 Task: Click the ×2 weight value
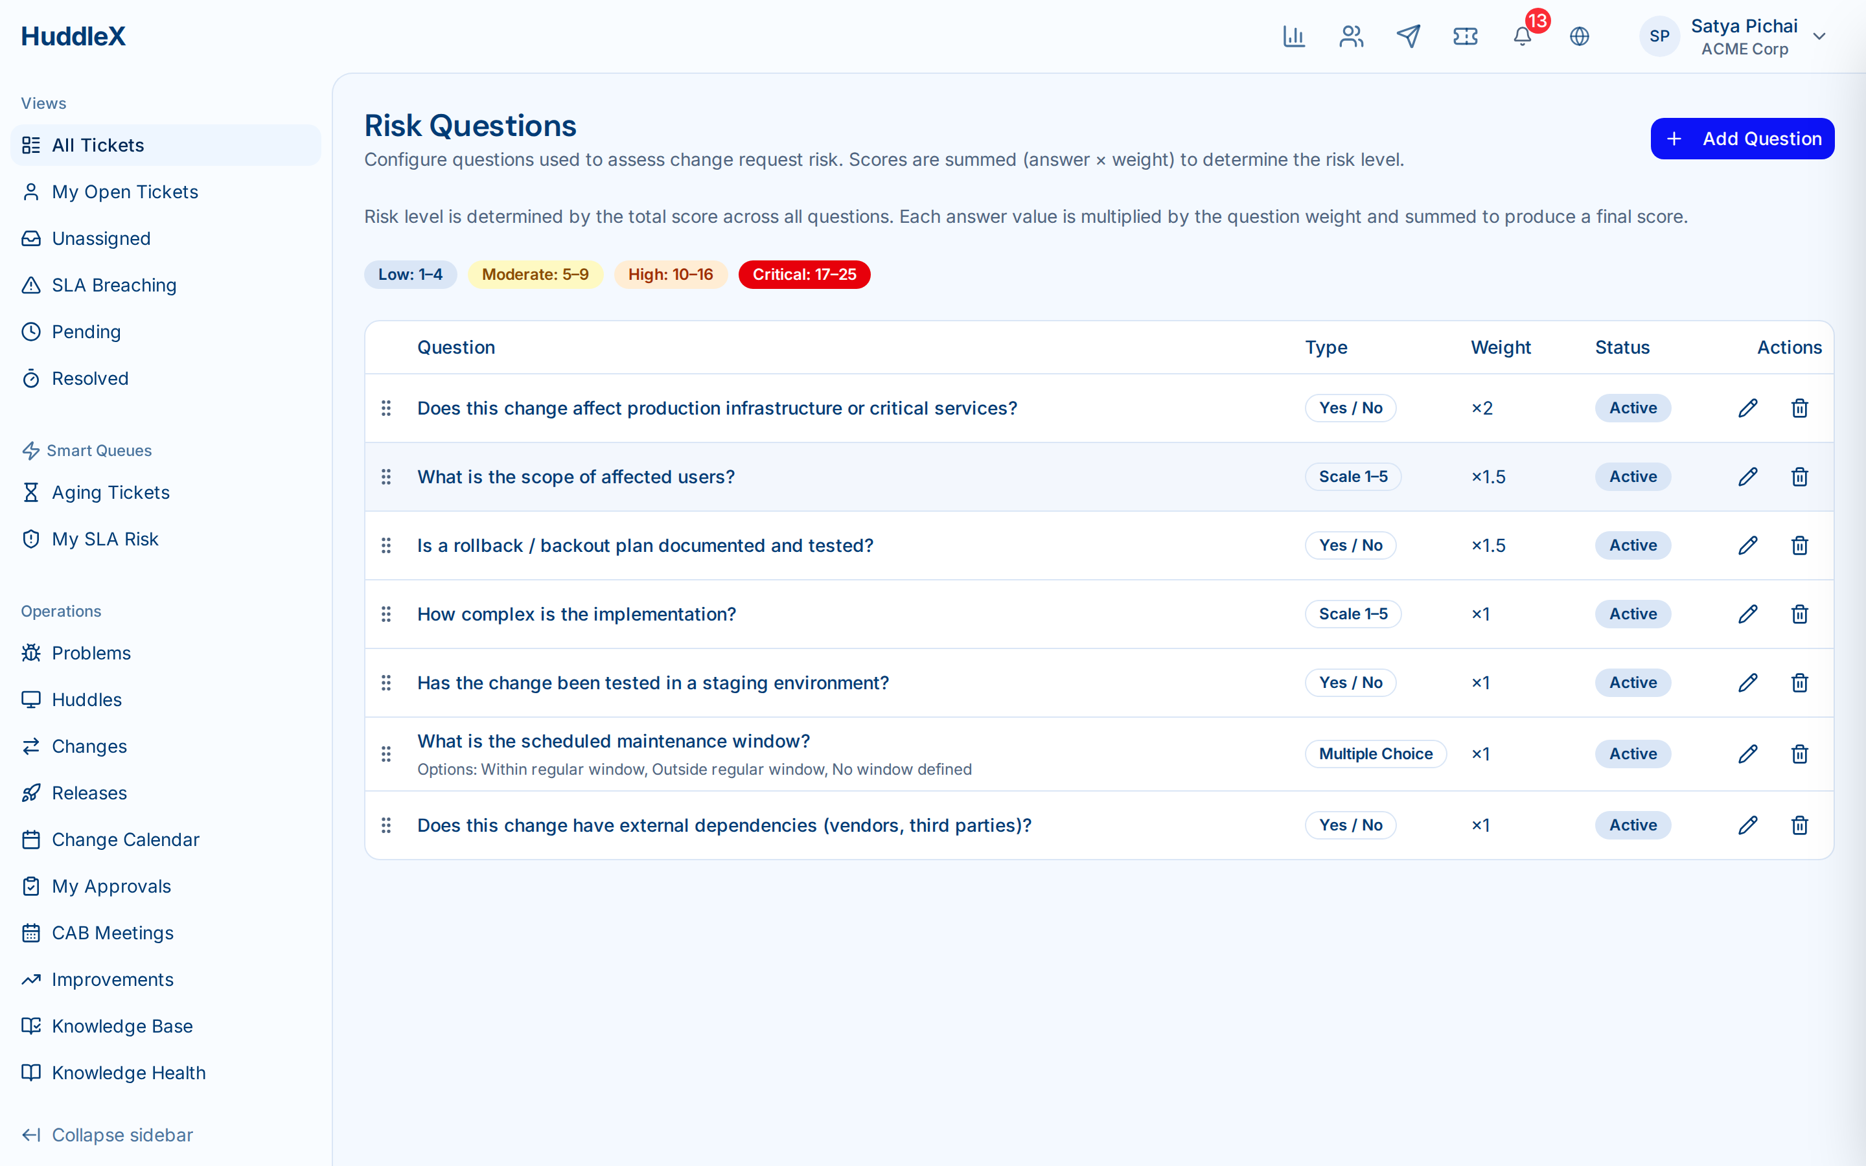[x=1482, y=408]
